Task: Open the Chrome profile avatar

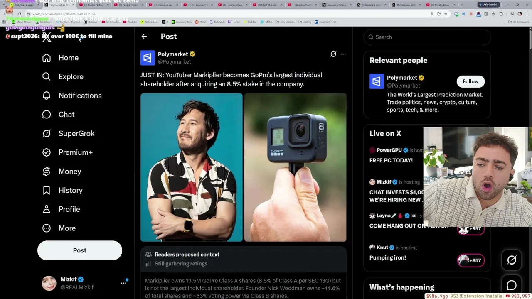Action: click(x=520, y=14)
